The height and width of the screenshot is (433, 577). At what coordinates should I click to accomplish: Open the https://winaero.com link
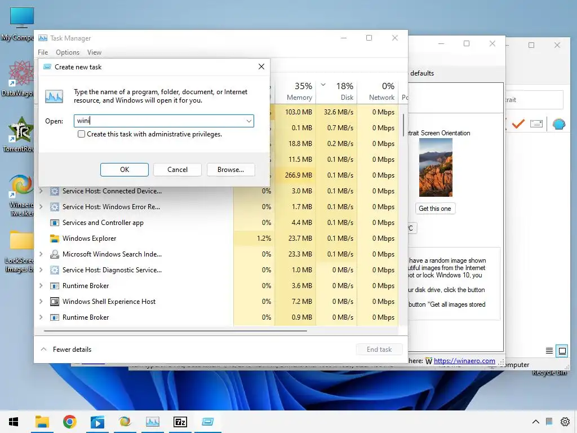point(464,361)
